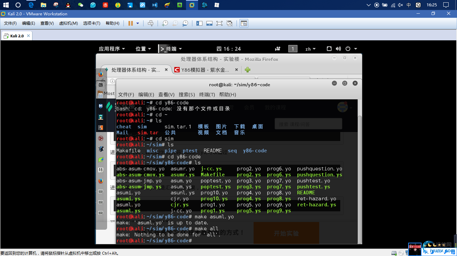Open snapshot manager with the clock-wrench icon
This screenshot has width=457, height=256.
pyautogui.click(x=185, y=23)
